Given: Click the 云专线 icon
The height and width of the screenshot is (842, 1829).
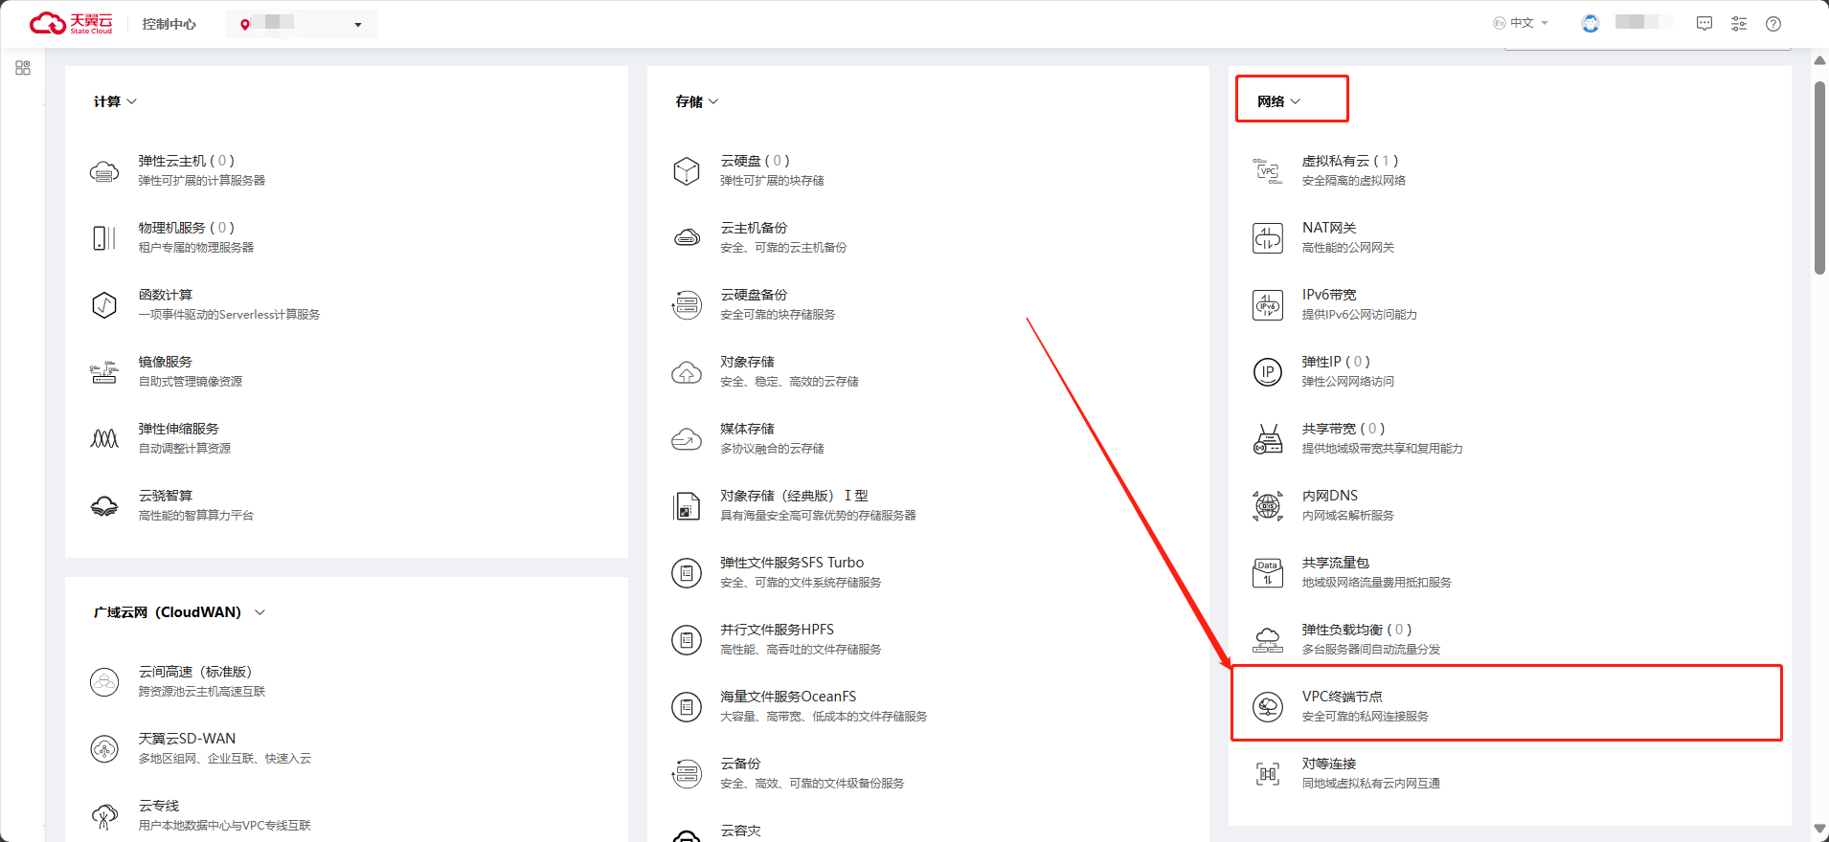Looking at the screenshot, I should click(104, 816).
